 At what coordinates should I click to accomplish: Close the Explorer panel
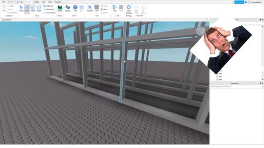(263, 20)
